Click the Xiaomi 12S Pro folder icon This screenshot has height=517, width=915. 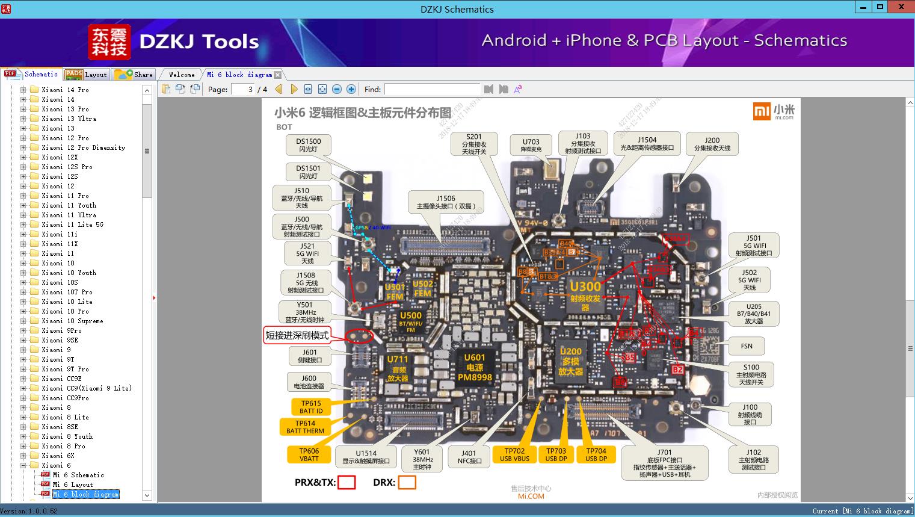pyautogui.click(x=34, y=167)
